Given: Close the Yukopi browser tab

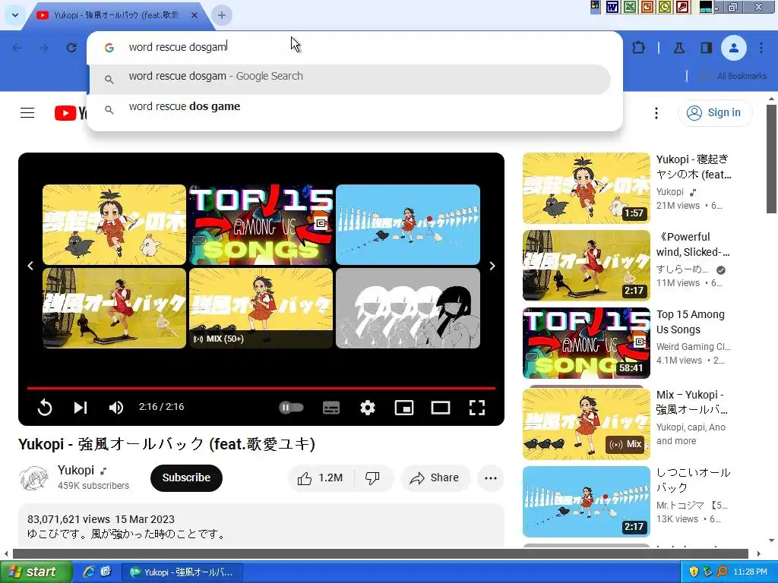Looking at the screenshot, I should pyautogui.click(x=194, y=15).
